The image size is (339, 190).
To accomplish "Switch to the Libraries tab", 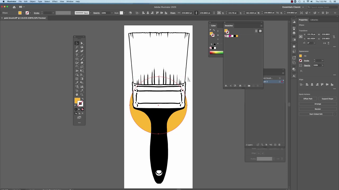I will (314, 20).
